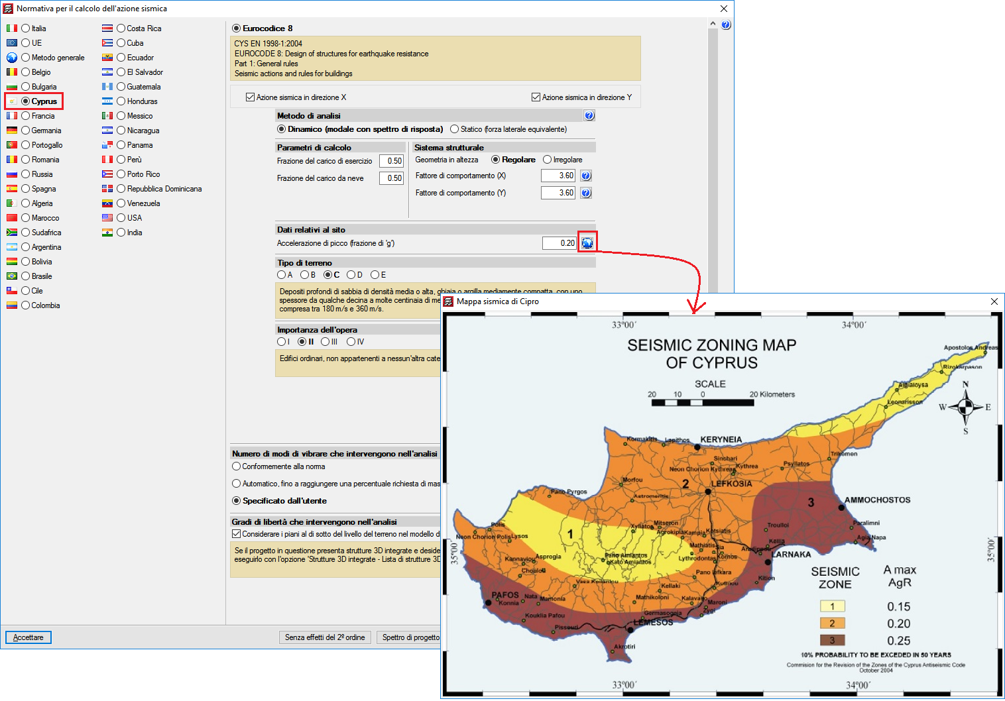Viewport: 1005px width, 701px height.
Task: Click the Accelerazione di picco value field
Action: pos(560,243)
